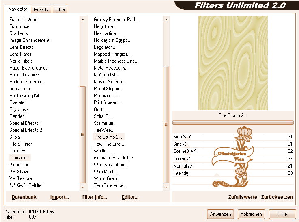Adjust the Intensity slider
The image size is (299, 222).
233,173
